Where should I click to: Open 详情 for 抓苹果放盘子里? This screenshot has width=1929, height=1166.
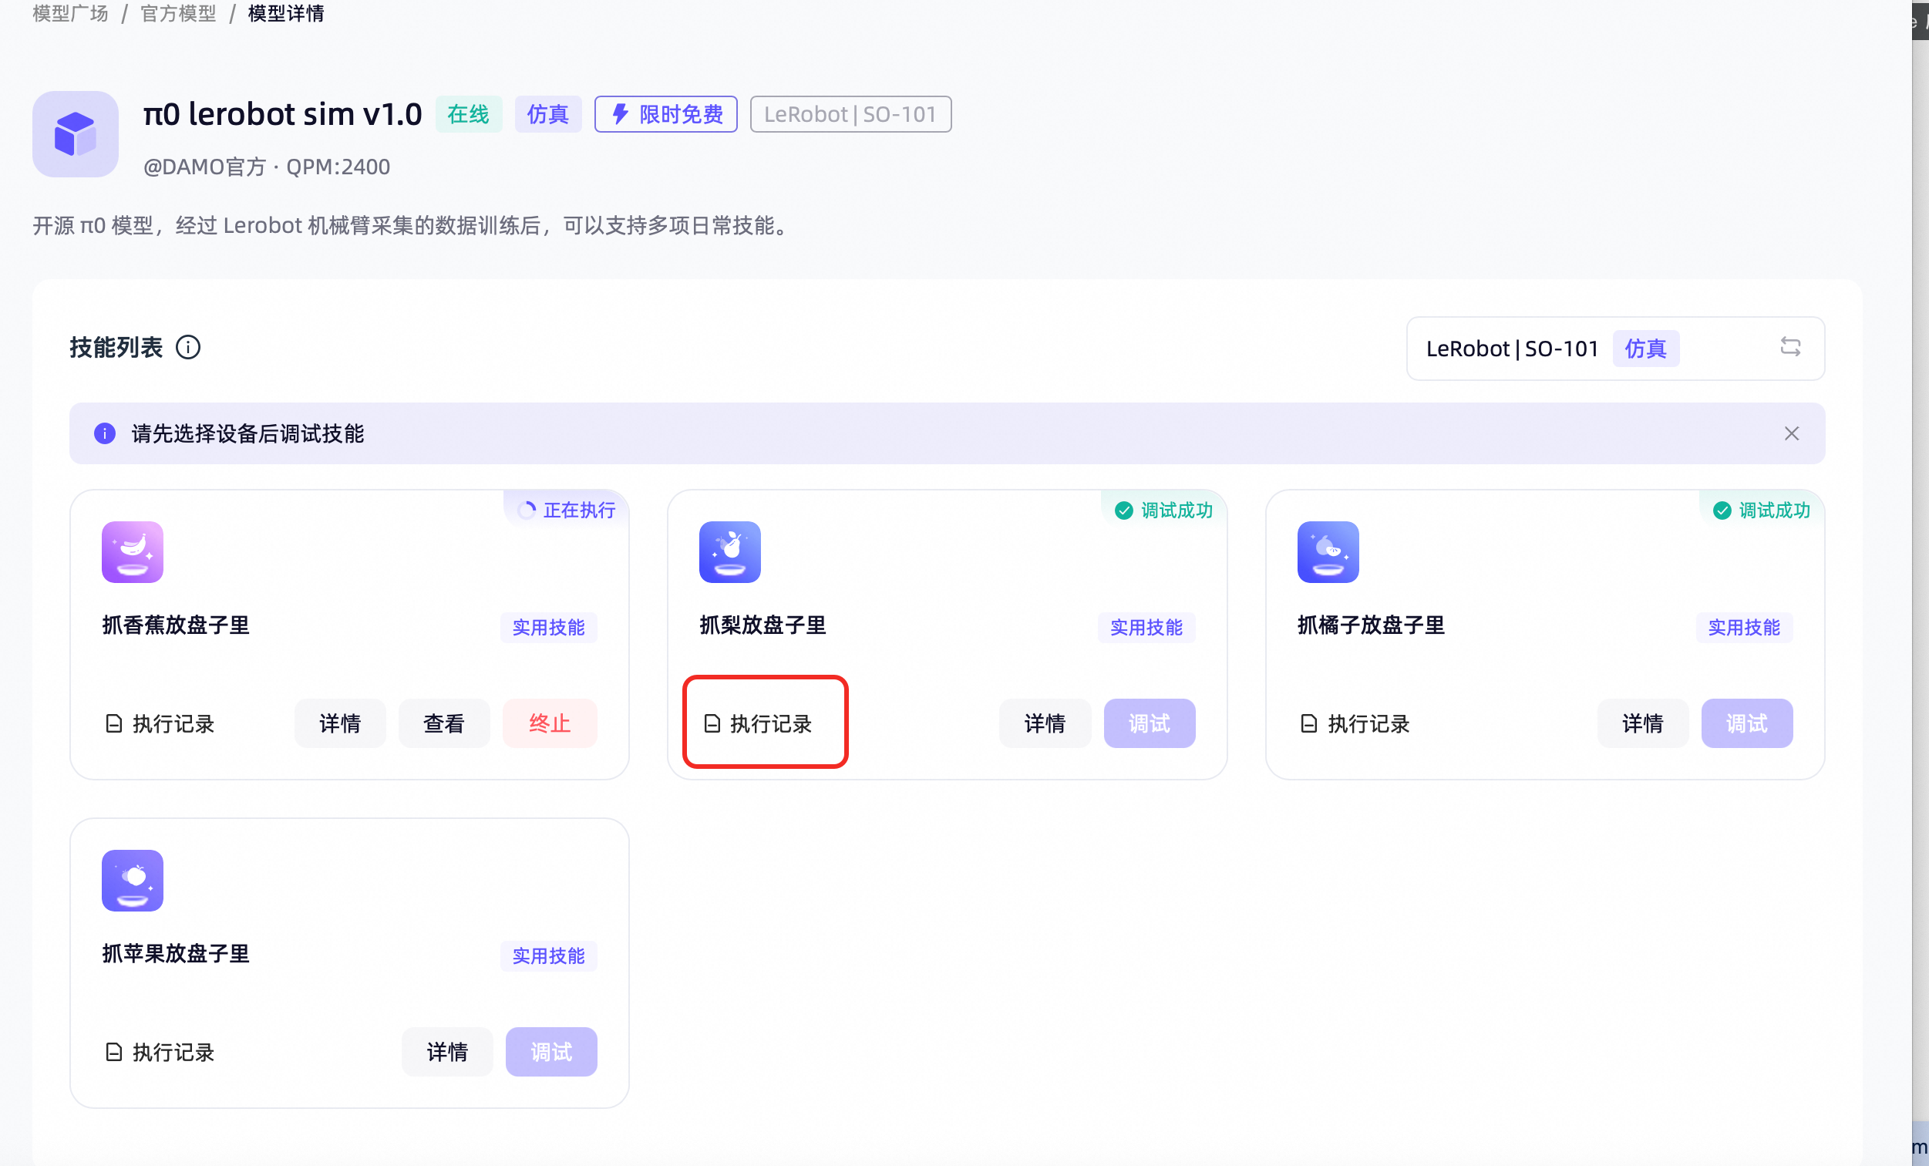click(x=447, y=1053)
